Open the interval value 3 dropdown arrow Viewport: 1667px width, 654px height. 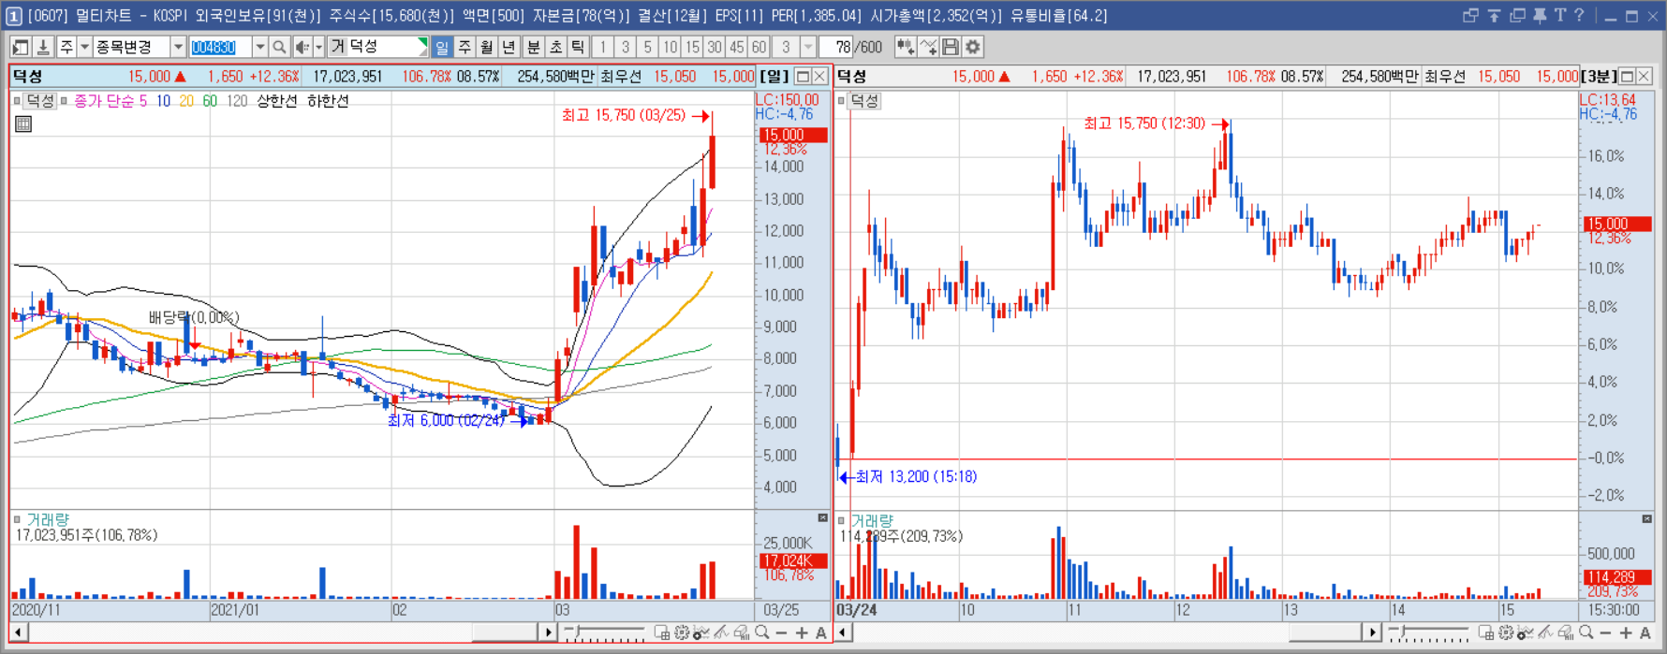(x=808, y=47)
